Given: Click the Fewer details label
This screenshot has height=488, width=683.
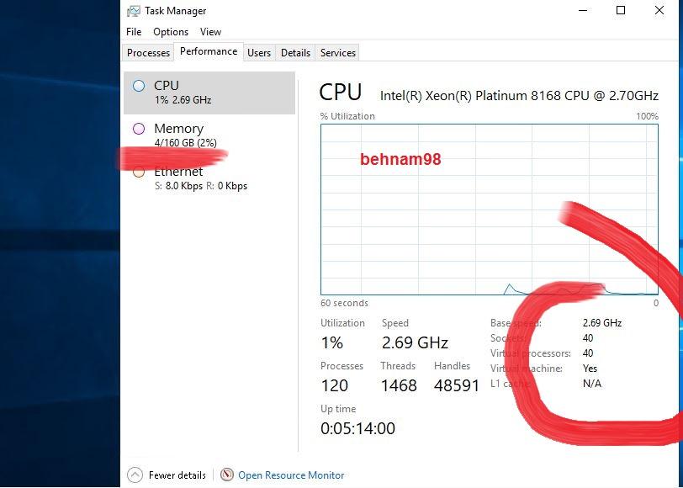Looking at the screenshot, I should pyautogui.click(x=177, y=475).
